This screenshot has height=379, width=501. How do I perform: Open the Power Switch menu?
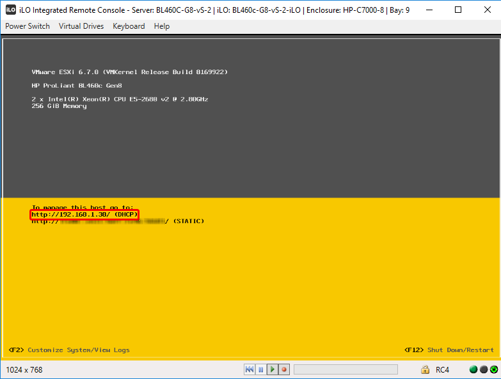(28, 26)
